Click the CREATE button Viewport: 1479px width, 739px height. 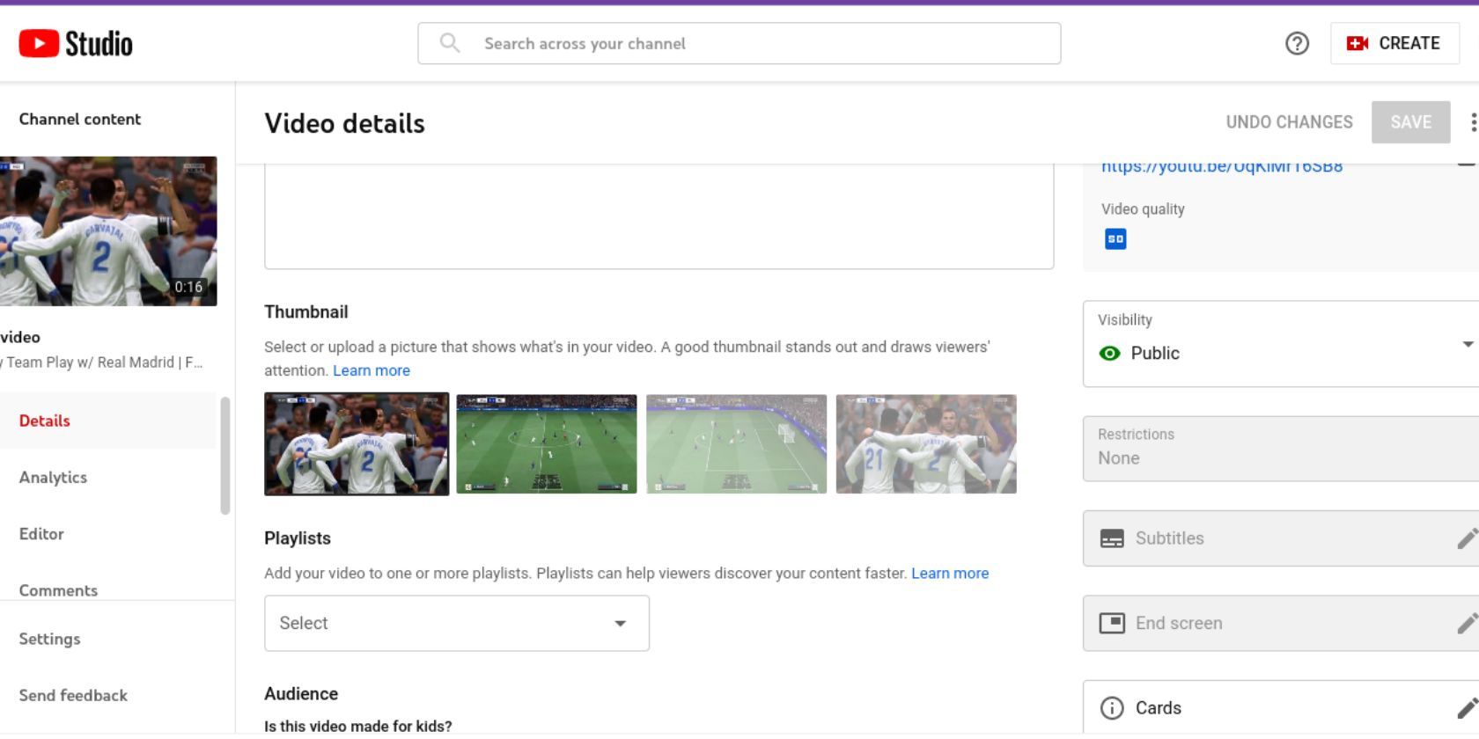click(1394, 43)
